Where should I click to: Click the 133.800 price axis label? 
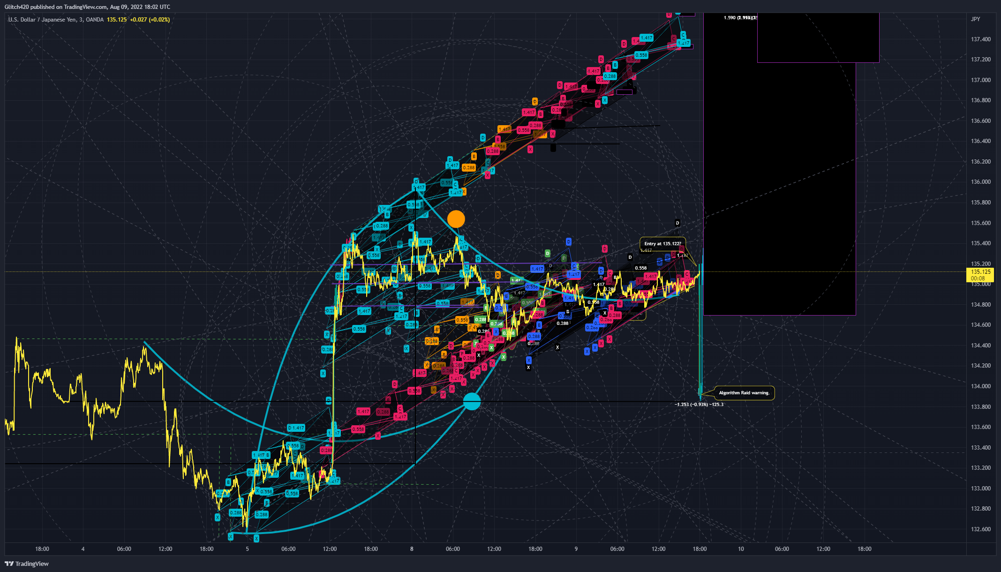pos(981,407)
